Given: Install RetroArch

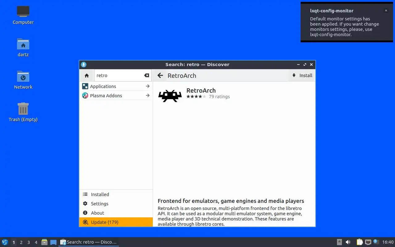Looking at the screenshot, I should coord(302,75).
